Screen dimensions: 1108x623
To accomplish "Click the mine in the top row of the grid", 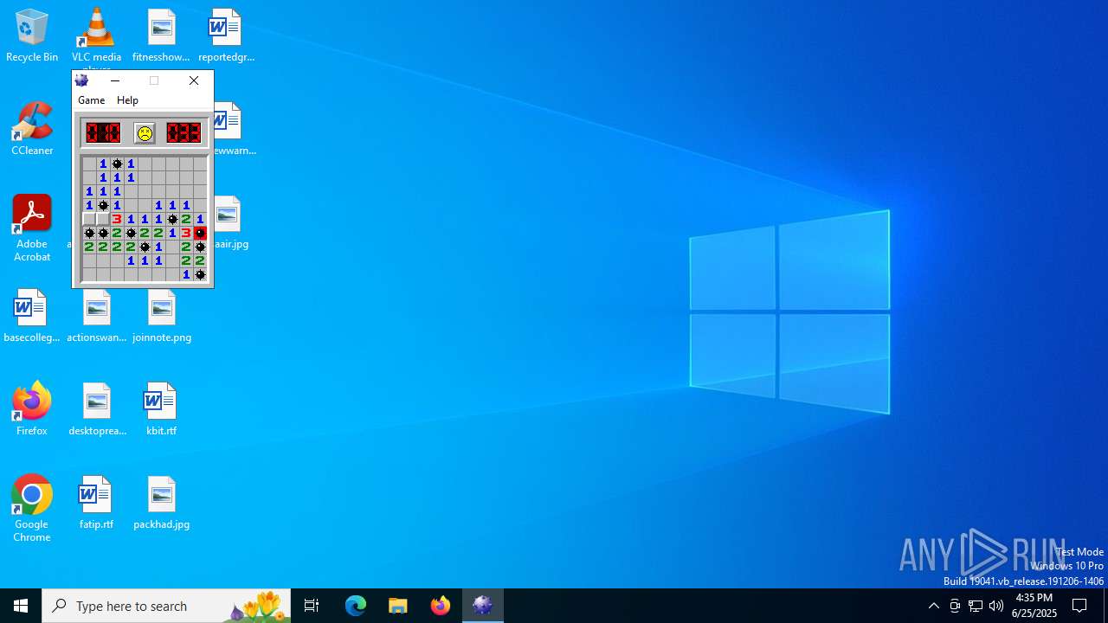I will [x=117, y=164].
